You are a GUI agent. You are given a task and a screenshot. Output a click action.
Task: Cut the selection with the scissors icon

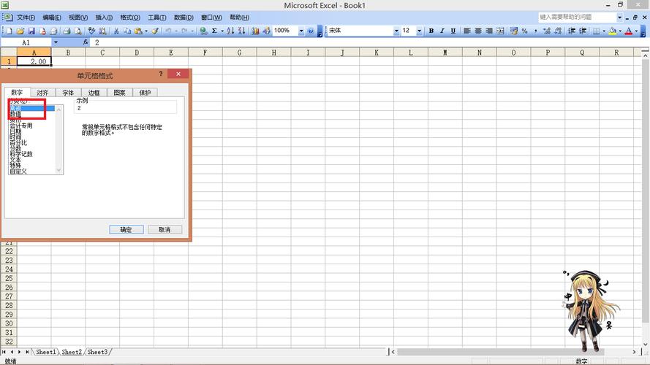[116, 31]
